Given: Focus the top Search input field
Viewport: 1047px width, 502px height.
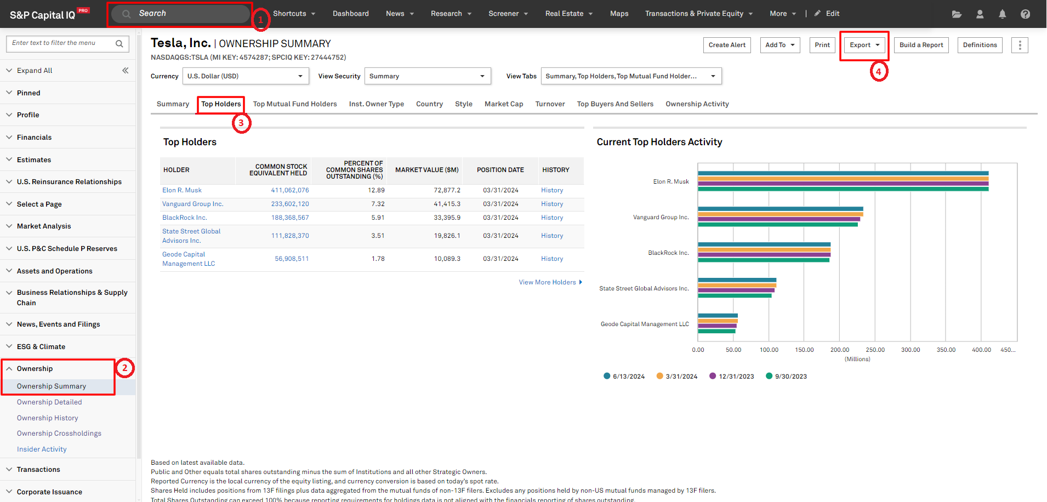Looking at the screenshot, I should [x=181, y=14].
